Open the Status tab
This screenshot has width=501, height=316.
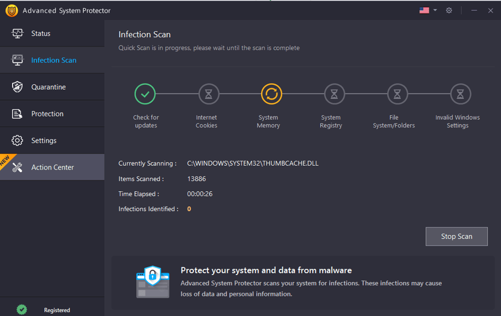click(x=52, y=33)
